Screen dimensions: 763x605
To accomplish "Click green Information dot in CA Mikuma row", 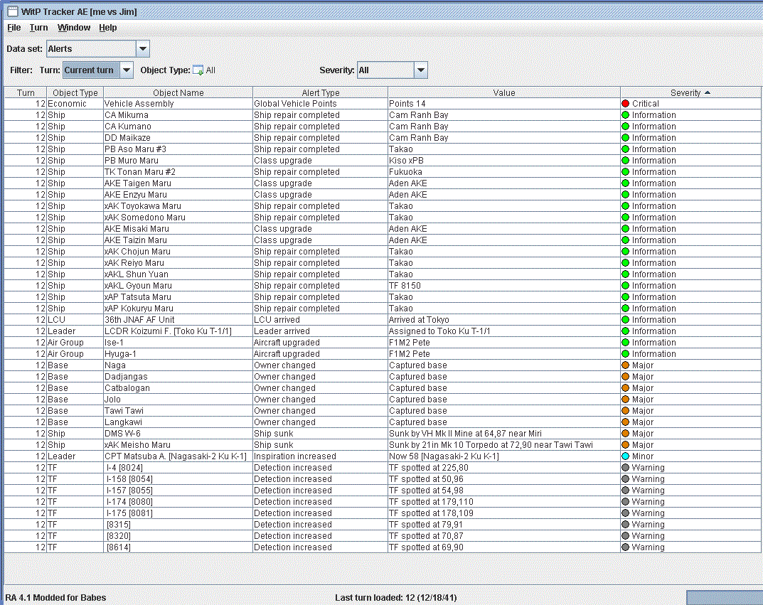I will tap(626, 114).
